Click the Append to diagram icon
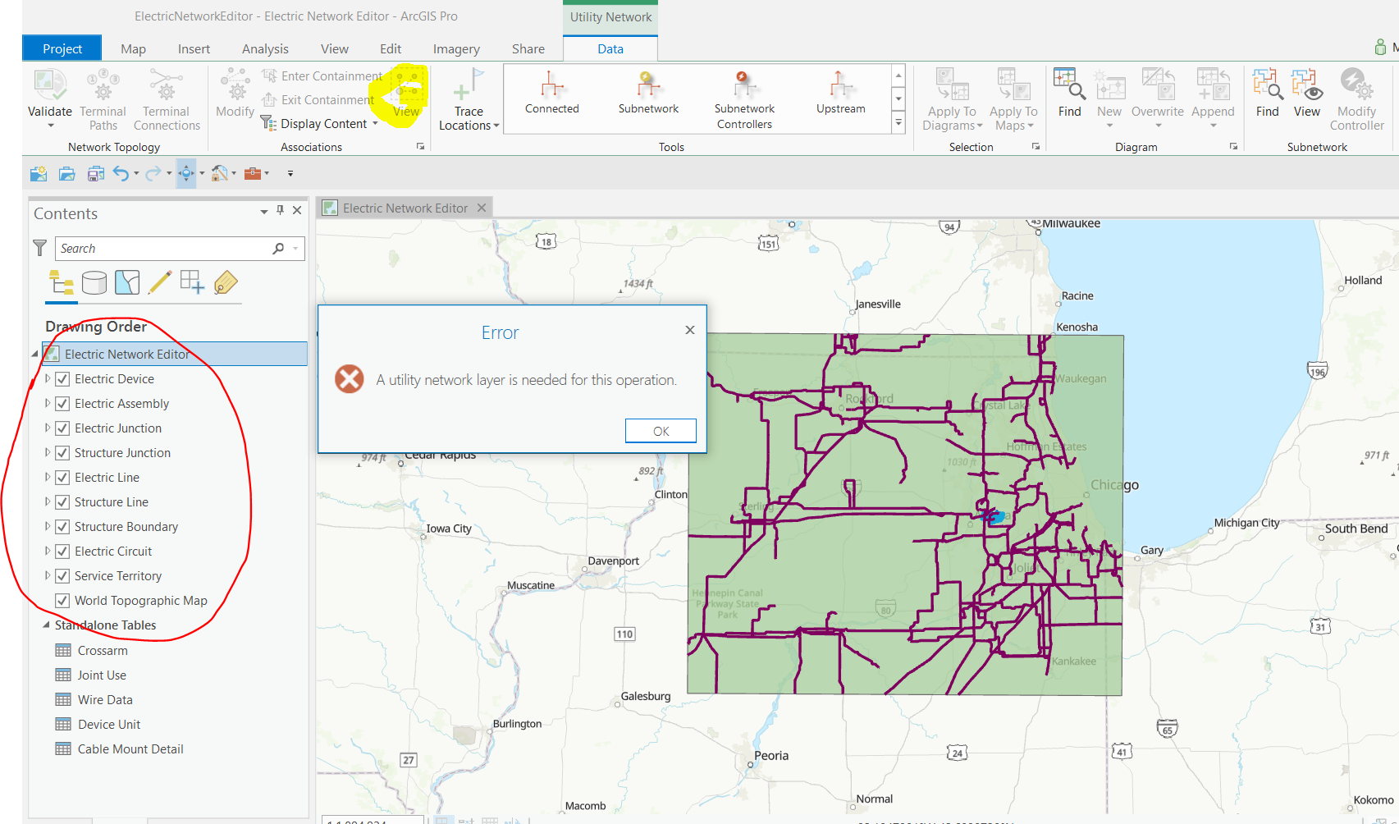 [1213, 85]
